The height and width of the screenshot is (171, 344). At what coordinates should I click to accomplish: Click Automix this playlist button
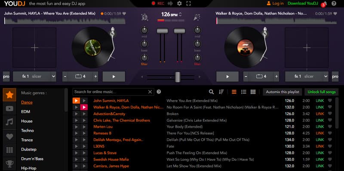[283, 92]
